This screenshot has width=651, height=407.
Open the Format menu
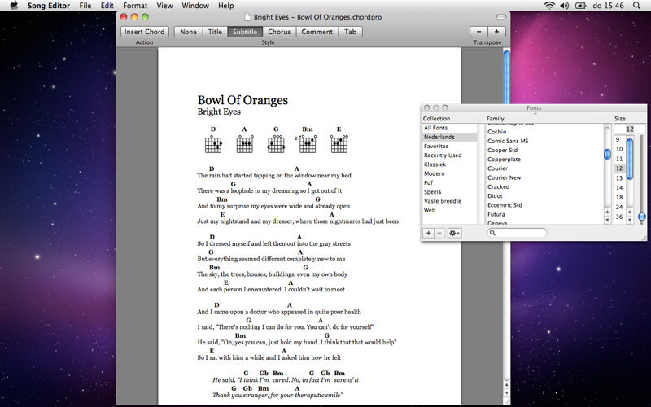(x=135, y=6)
